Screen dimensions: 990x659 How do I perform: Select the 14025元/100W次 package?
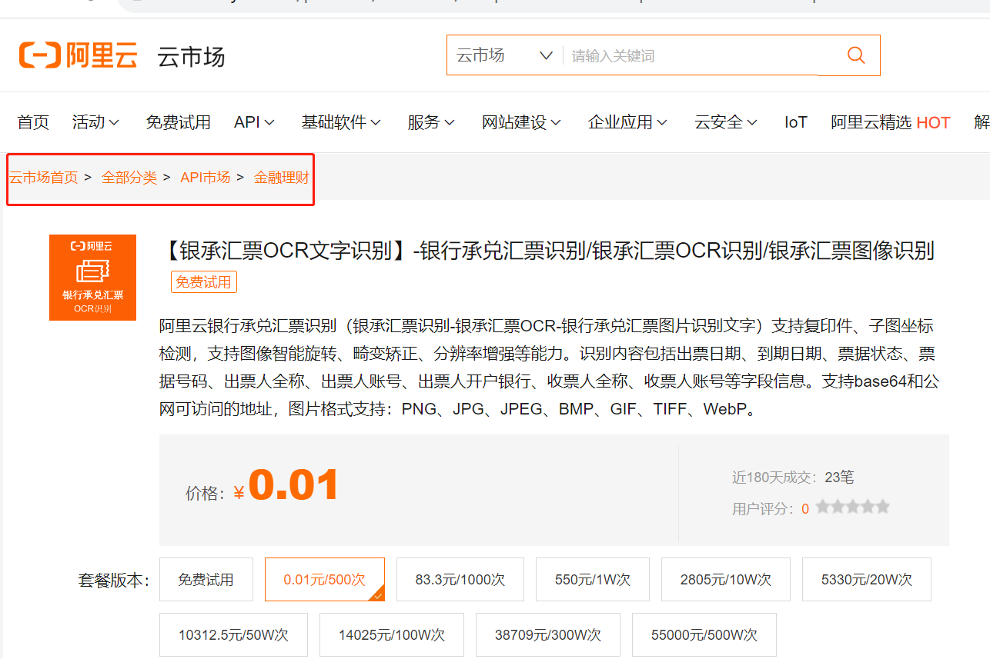[392, 635]
